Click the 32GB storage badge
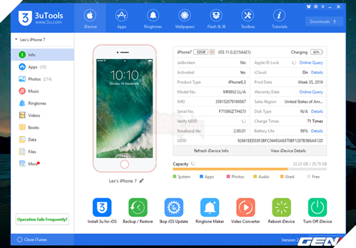 point(201,52)
